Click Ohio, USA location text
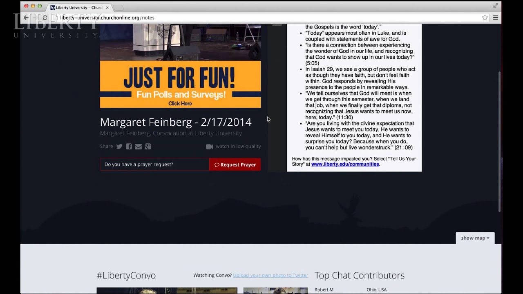Screen dimensions: 523x294 pyautogui.click(x=376, y=290)
